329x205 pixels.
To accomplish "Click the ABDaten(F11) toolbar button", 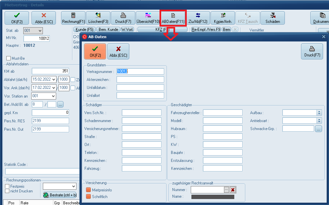I will coord(173,18).
